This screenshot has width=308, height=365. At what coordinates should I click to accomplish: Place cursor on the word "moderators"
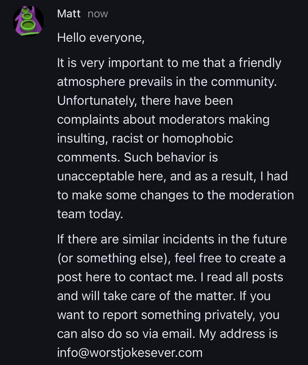[192, 119]
